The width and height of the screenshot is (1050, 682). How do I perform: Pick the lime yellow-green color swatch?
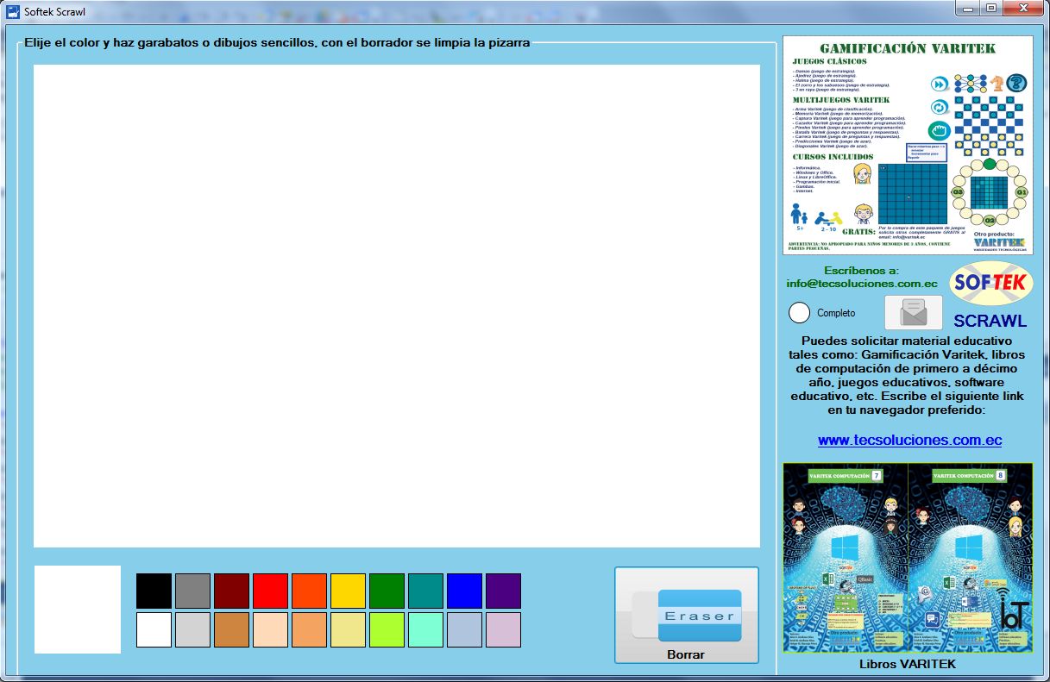pyautogui.click(x=387, y=629)
